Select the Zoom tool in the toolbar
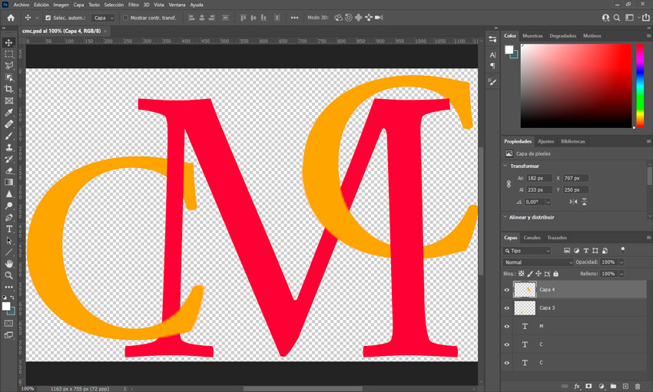This screenshot has width=653, height=392. pyautogui.click(x=9, y=275)
